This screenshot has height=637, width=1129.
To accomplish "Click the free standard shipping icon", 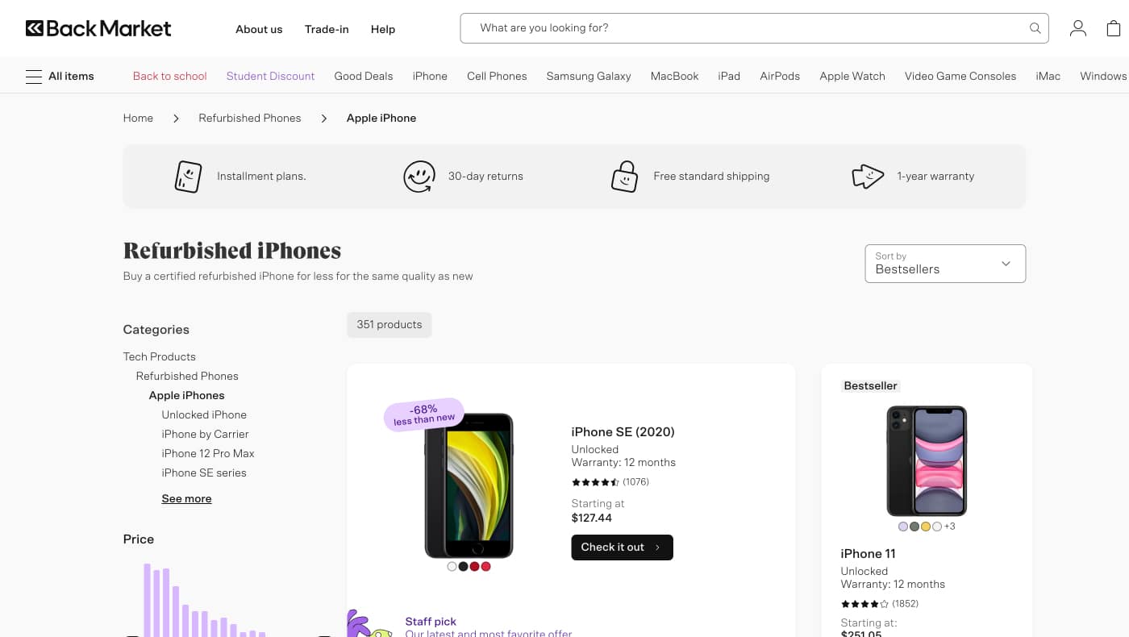I will click(x=624, y=177).
